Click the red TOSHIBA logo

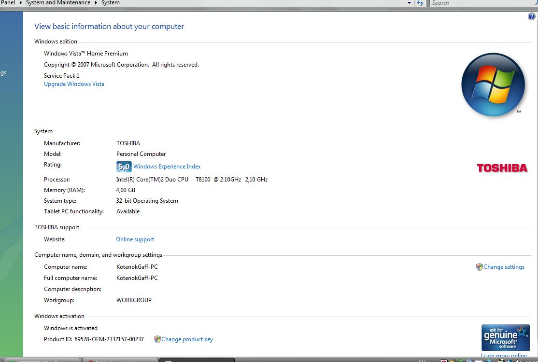coord(502,168)
